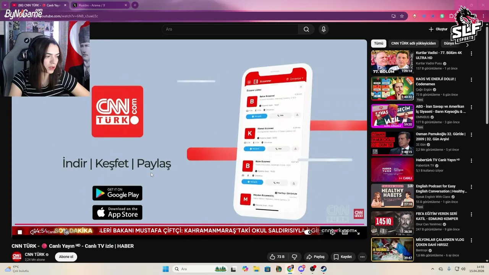Enter fullscreen on the video player
The height and width of the screenshot is (275, 489).
click(x=357, y=232)
